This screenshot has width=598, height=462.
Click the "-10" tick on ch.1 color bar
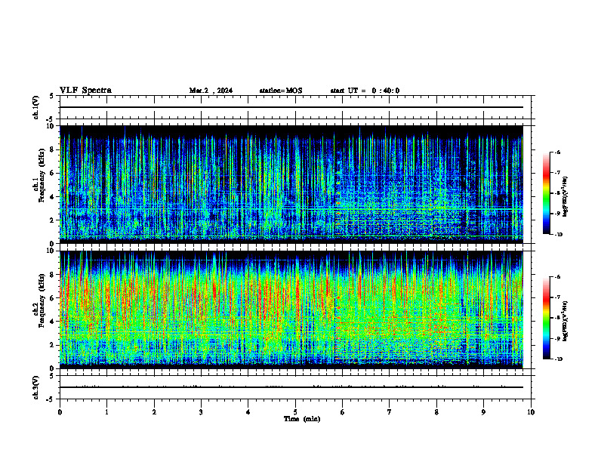(x=559, y=235)
